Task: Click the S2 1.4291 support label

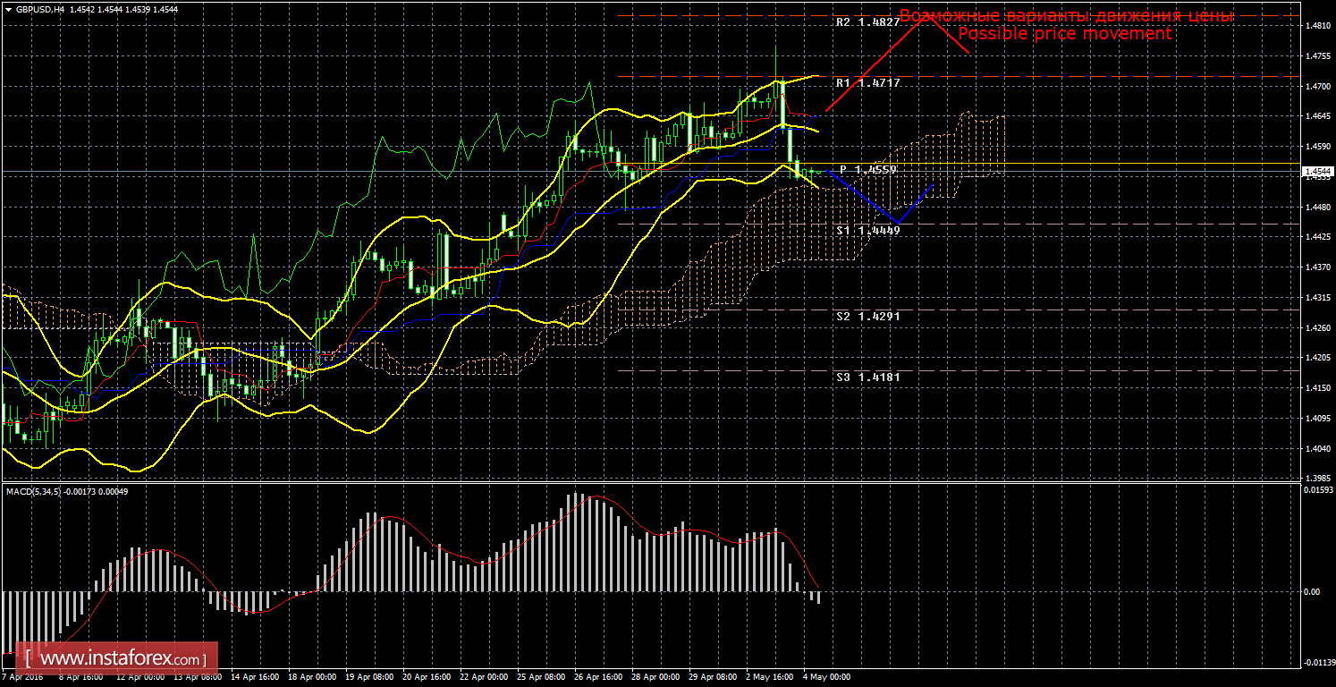Action: coord(867,316)
